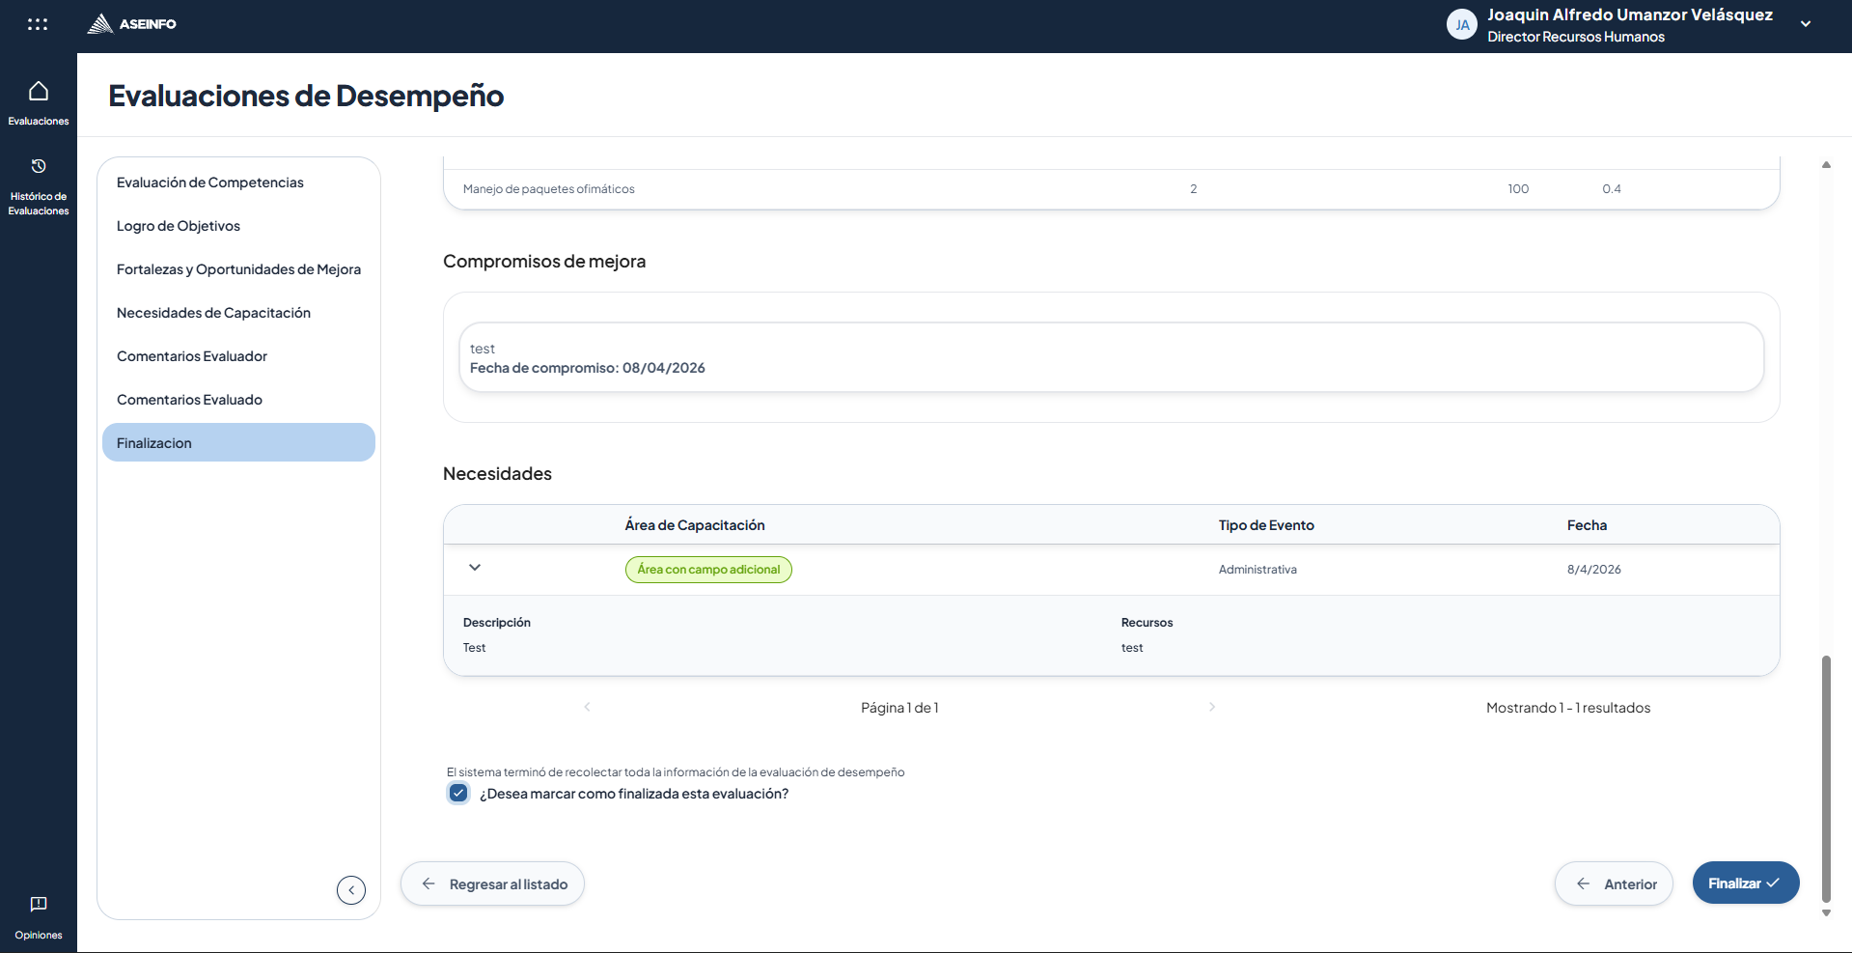Open Necesidades de Capacitación step
Screen dimensions: 1852x953
[x=238, y=313]
